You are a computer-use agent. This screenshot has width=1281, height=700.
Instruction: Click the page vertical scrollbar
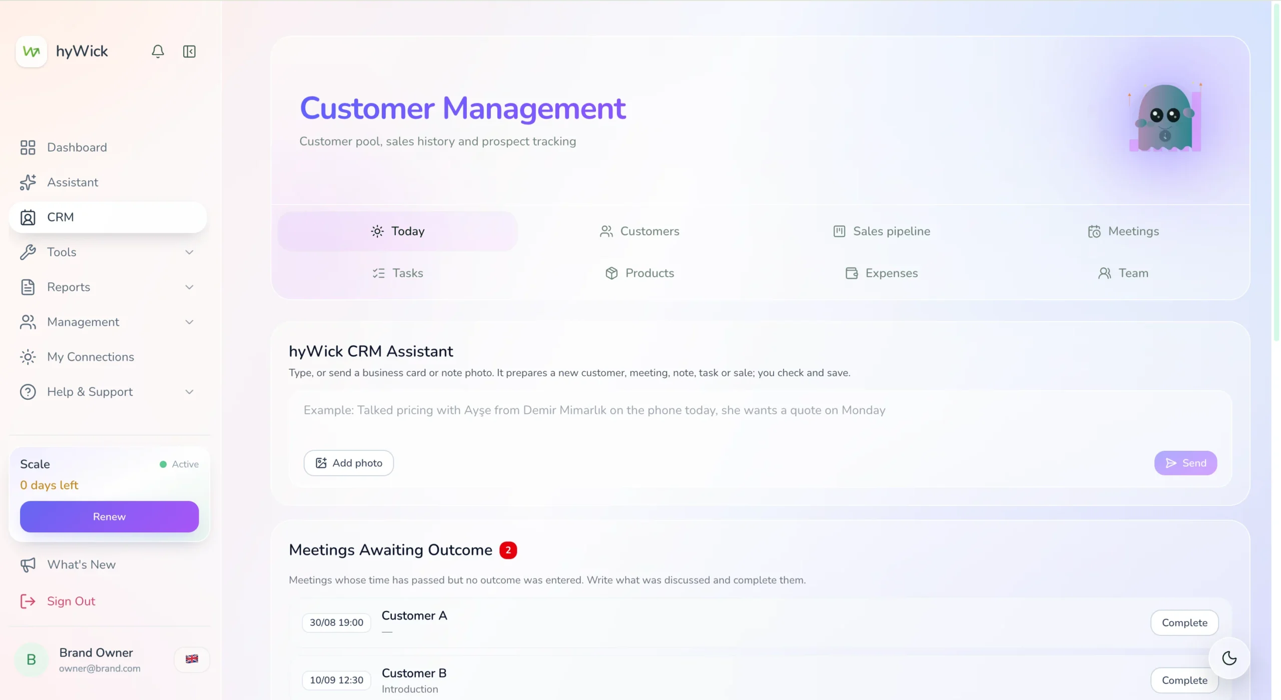click(1276, 173)
